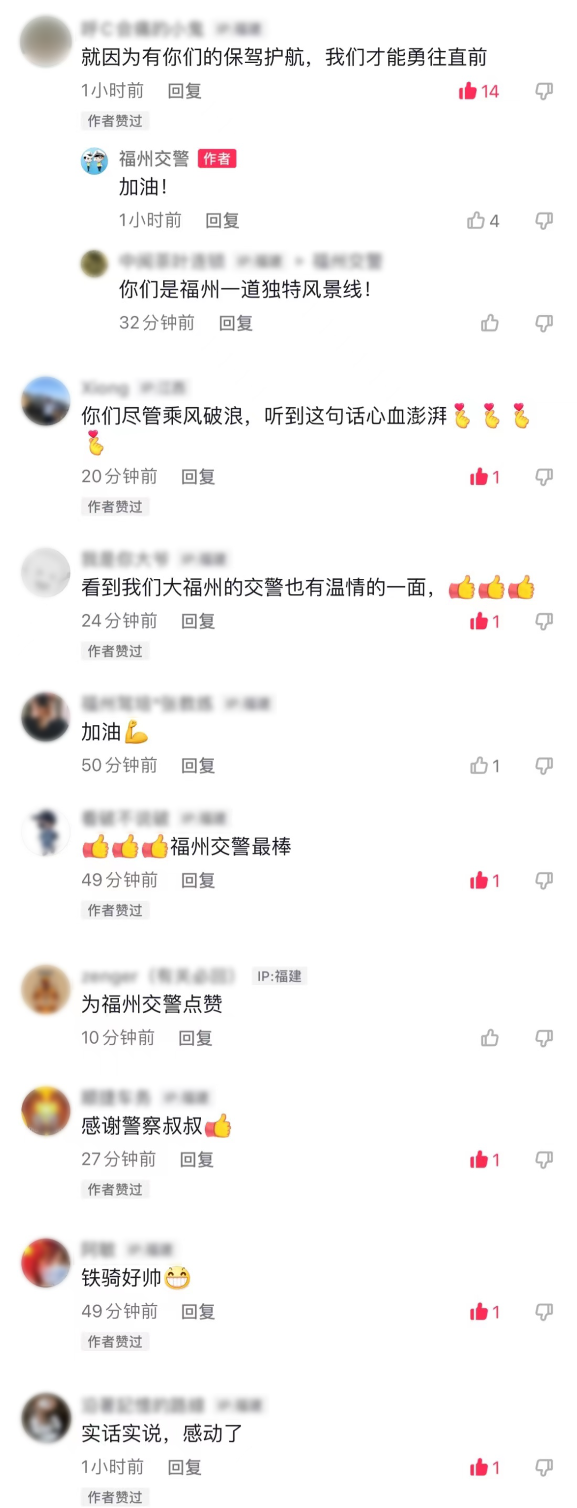Image resolution: width=577 pixels, height=1508 pixels.
Task: Dislike the comment 铁骑好帅
Action: tap(544, 1312)
